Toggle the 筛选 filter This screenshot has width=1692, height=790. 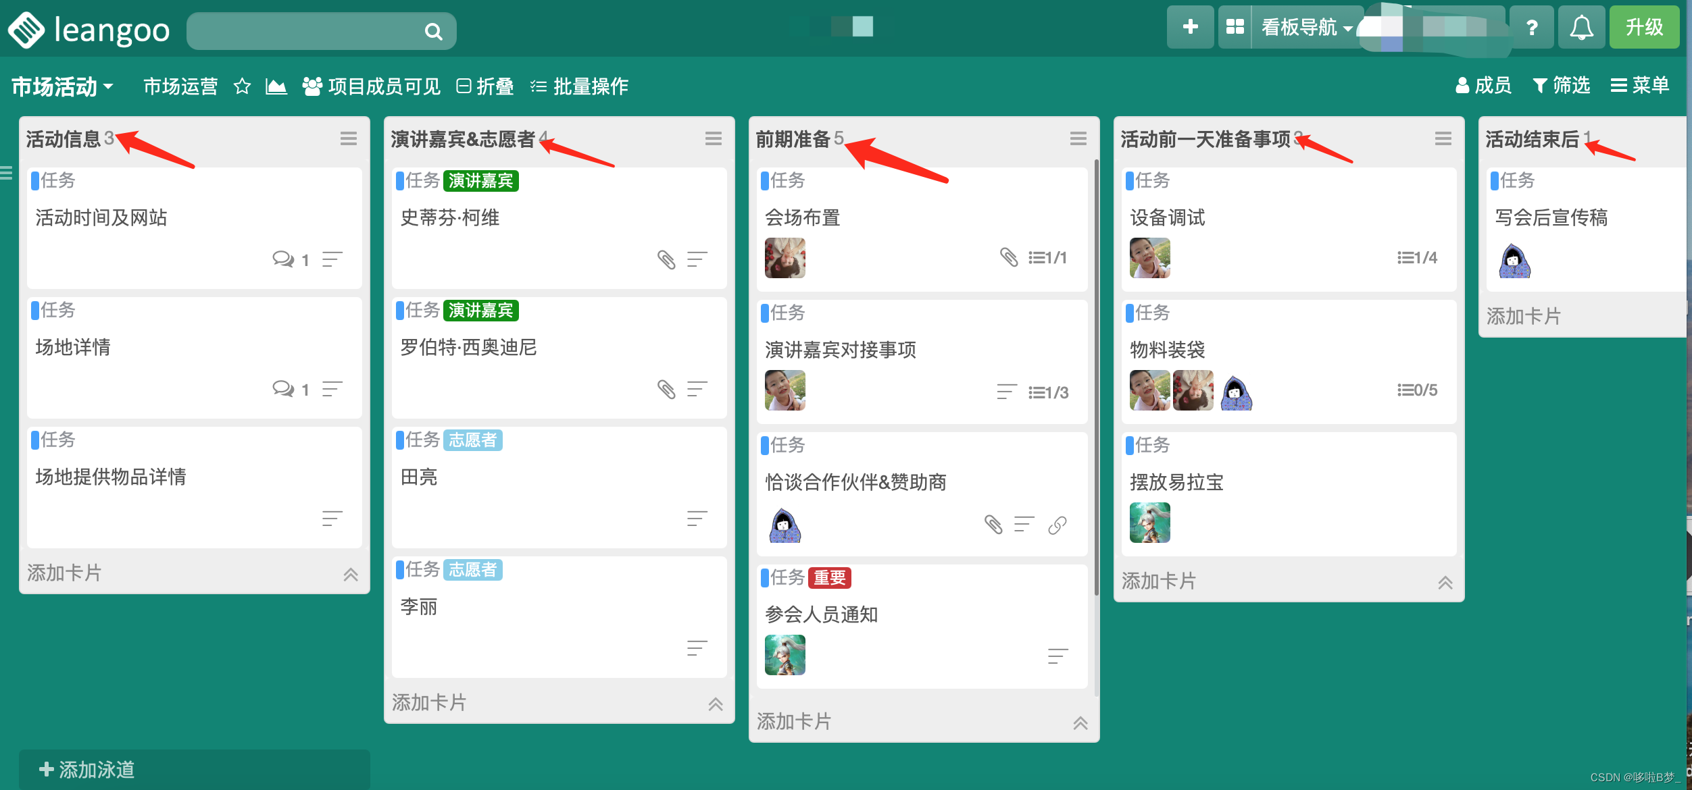pos(1561,85)
